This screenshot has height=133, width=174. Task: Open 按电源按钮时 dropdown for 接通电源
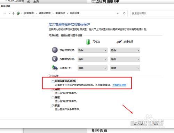coord(125,50)
